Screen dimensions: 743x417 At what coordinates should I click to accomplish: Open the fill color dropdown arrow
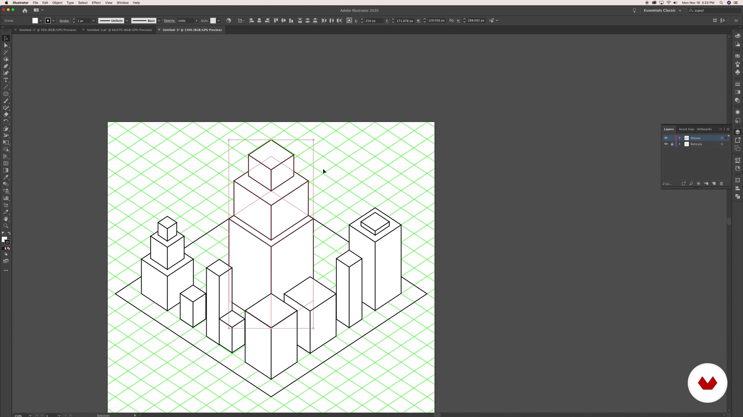pos(41,20)
